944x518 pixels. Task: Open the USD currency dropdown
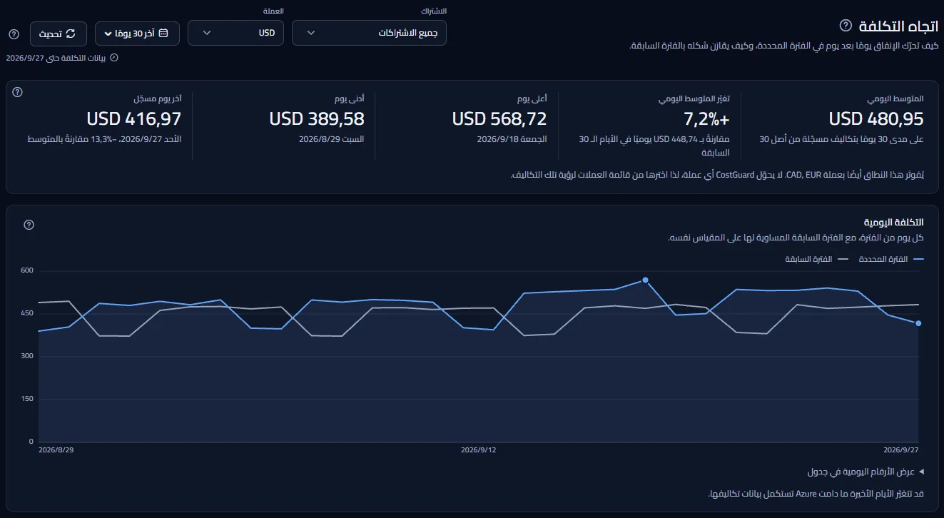(235, 33)
